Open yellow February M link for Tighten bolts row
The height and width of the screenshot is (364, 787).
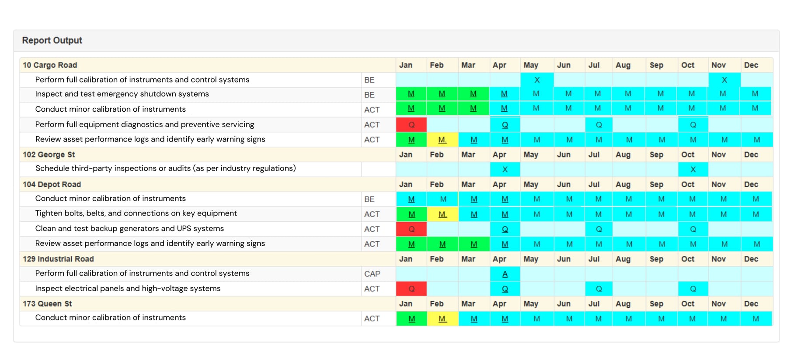[442, 214]
